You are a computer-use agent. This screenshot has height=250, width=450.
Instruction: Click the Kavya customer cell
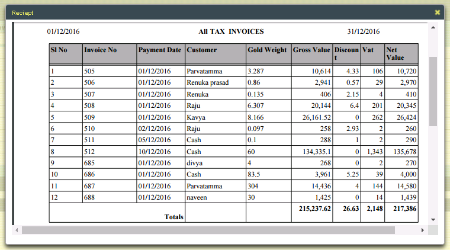[x=197, y=117]
